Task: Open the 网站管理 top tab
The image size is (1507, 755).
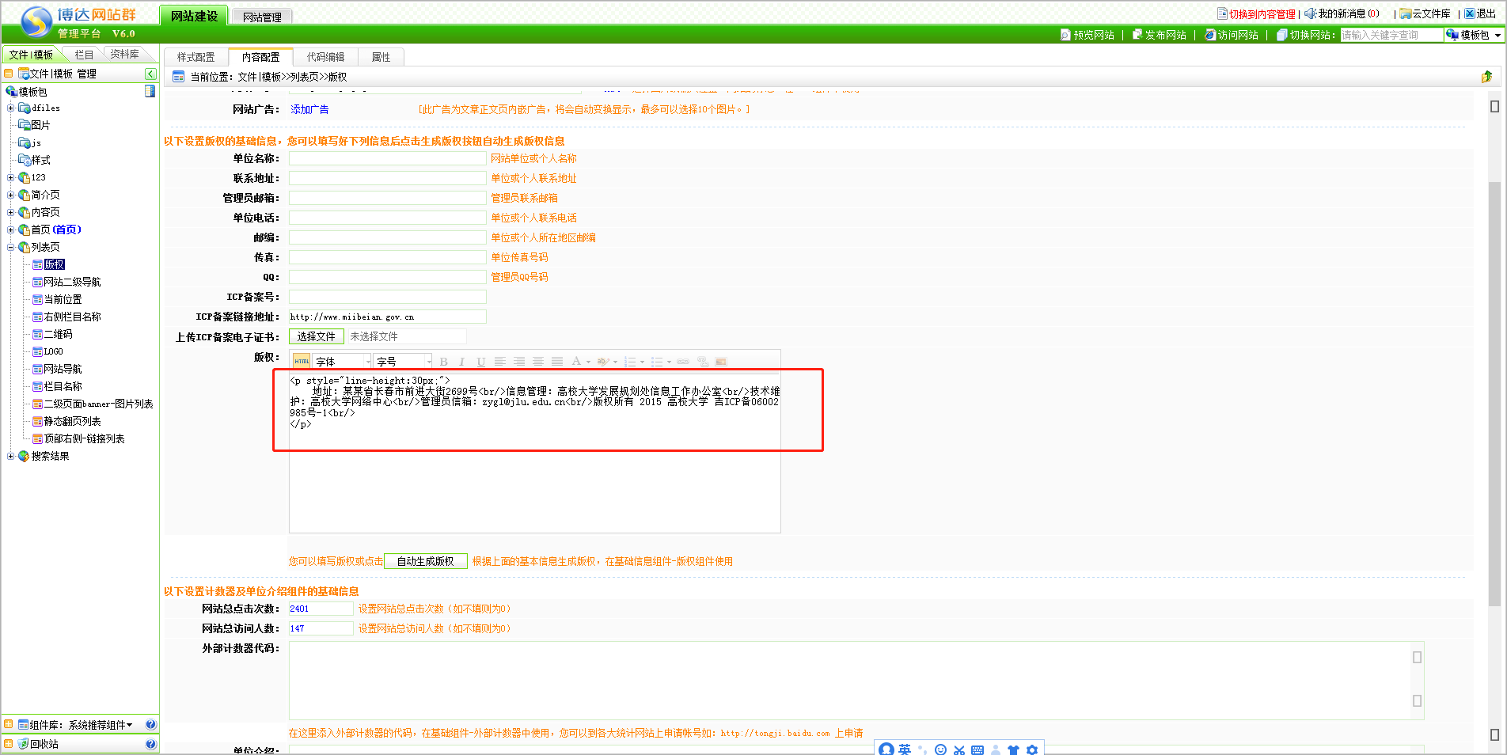Action: coord(262,17)
